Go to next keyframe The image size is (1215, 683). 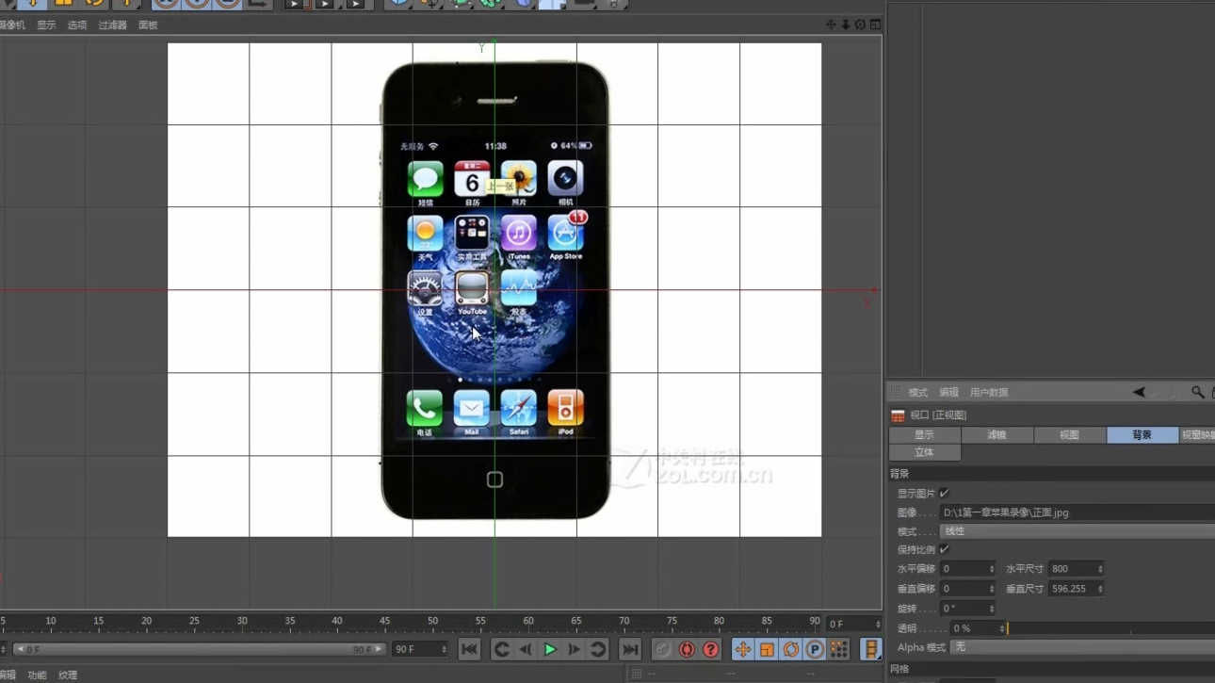(x=597, y=649)
